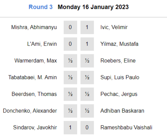Select player Roebers, Eline

pos(118,61)
